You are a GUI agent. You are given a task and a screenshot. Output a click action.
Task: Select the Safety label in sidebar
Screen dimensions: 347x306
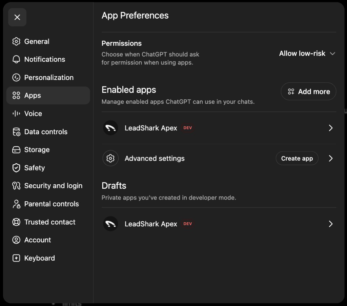(35, 168)
